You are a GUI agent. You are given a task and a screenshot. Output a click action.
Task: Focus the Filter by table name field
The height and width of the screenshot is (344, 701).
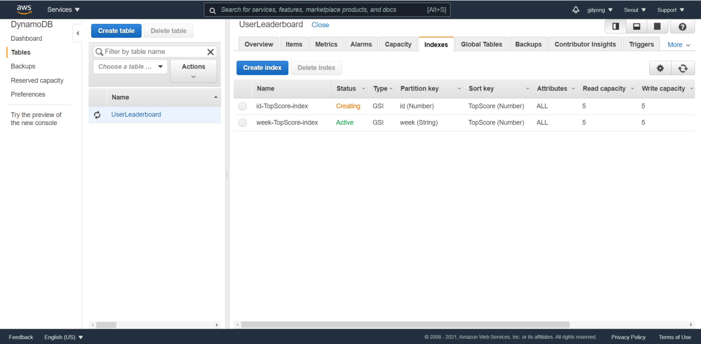point(155,52)
